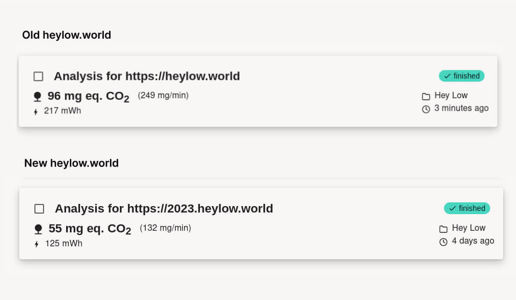Image resolution: width=516 pixels, height=300 pixels.
Task: Click the lightning bolt icon next to 217 mWh
Action: 36,112
